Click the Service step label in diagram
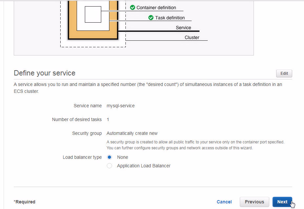The image size is (304, 209). pos(183,28)
